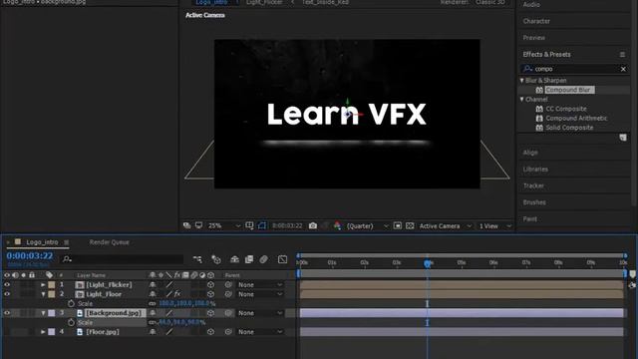Image resolution: width=638 pixels, height=359 pixels.
Task: Open the graph editor
Action: click(x=282, y=259)
